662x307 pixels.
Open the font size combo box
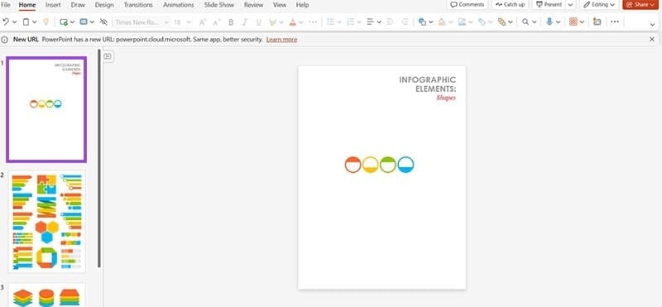click(182, 22)
